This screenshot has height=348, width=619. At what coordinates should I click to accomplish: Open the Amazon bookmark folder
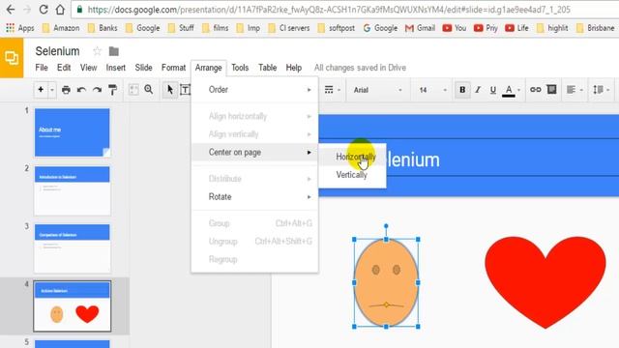point(61,28)
